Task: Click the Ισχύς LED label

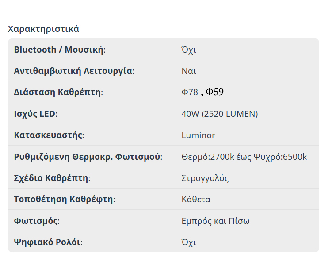Action: (35, 114)
